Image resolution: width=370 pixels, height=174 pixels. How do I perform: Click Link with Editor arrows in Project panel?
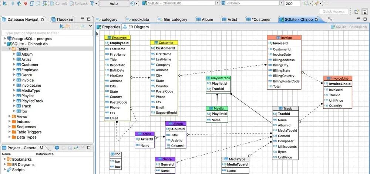[x=76, y=148]
